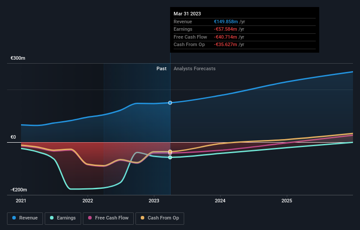This screenshot has height=230, width=360.
Task: Click the teal Earnings data point marker
Action: [170, 158]
